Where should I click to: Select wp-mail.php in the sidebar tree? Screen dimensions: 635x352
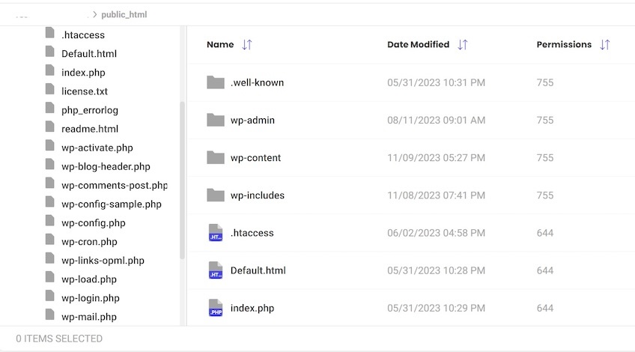(89, 317)
